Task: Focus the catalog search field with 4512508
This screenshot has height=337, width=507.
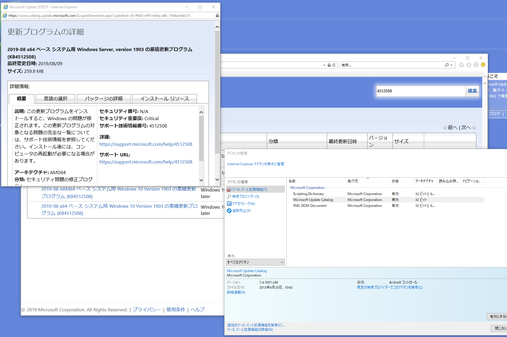Action: (x=421, y=91)
